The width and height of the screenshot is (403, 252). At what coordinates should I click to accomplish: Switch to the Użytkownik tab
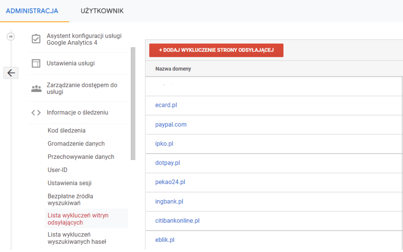tap(102, 11)
